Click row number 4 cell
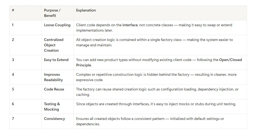Image resolution: width=254 pixels, height=136 pixels. pyautogui.click(x=25, y=77)
